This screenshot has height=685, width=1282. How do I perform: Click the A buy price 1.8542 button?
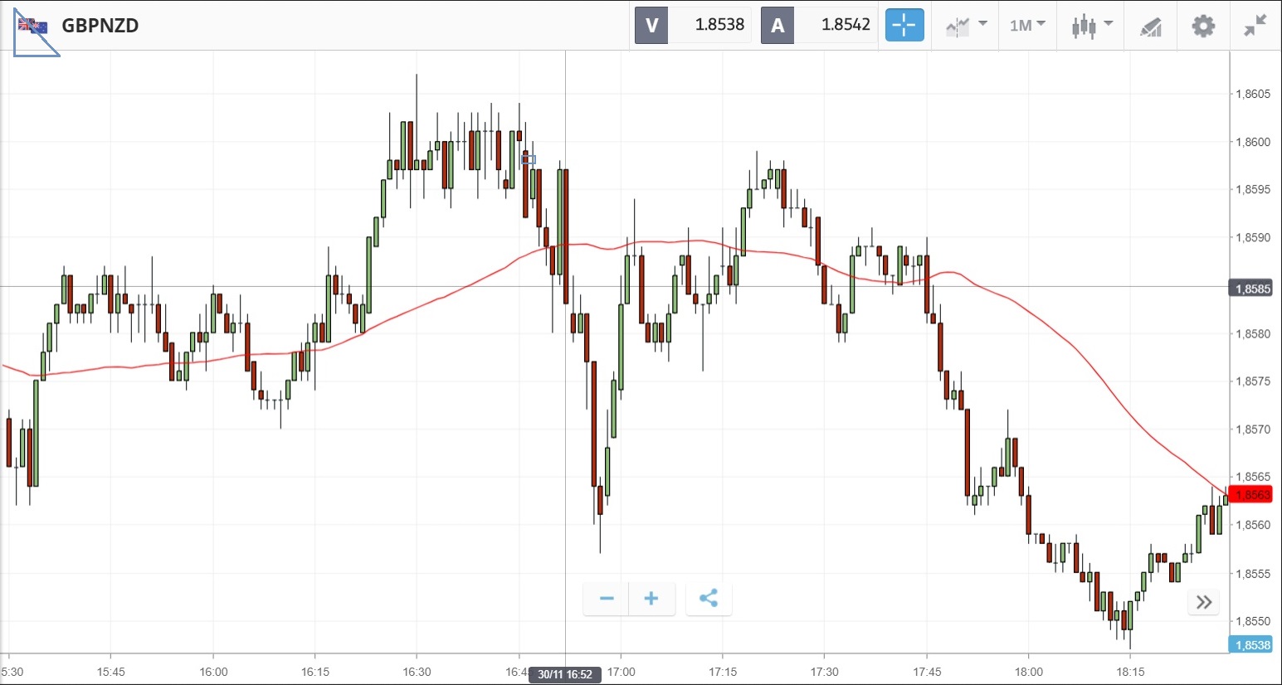click(819, 25)
